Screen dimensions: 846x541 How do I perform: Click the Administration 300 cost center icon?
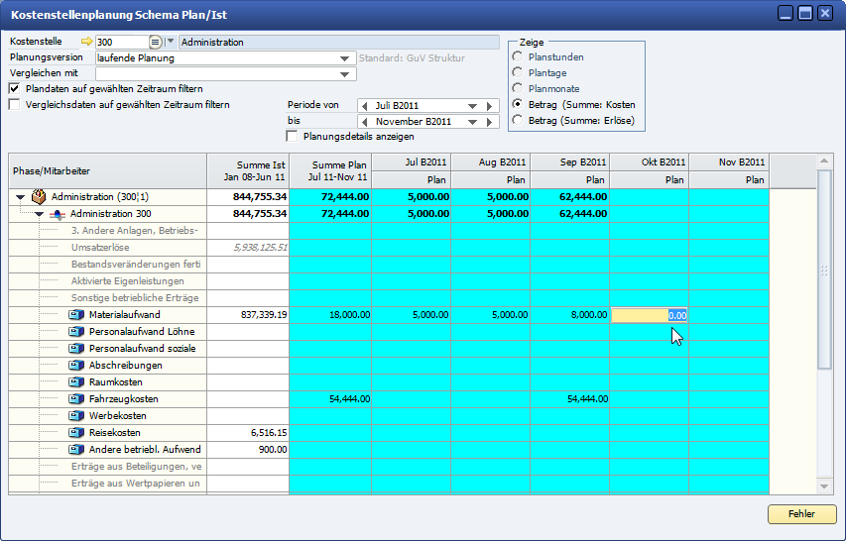(58, 214)
